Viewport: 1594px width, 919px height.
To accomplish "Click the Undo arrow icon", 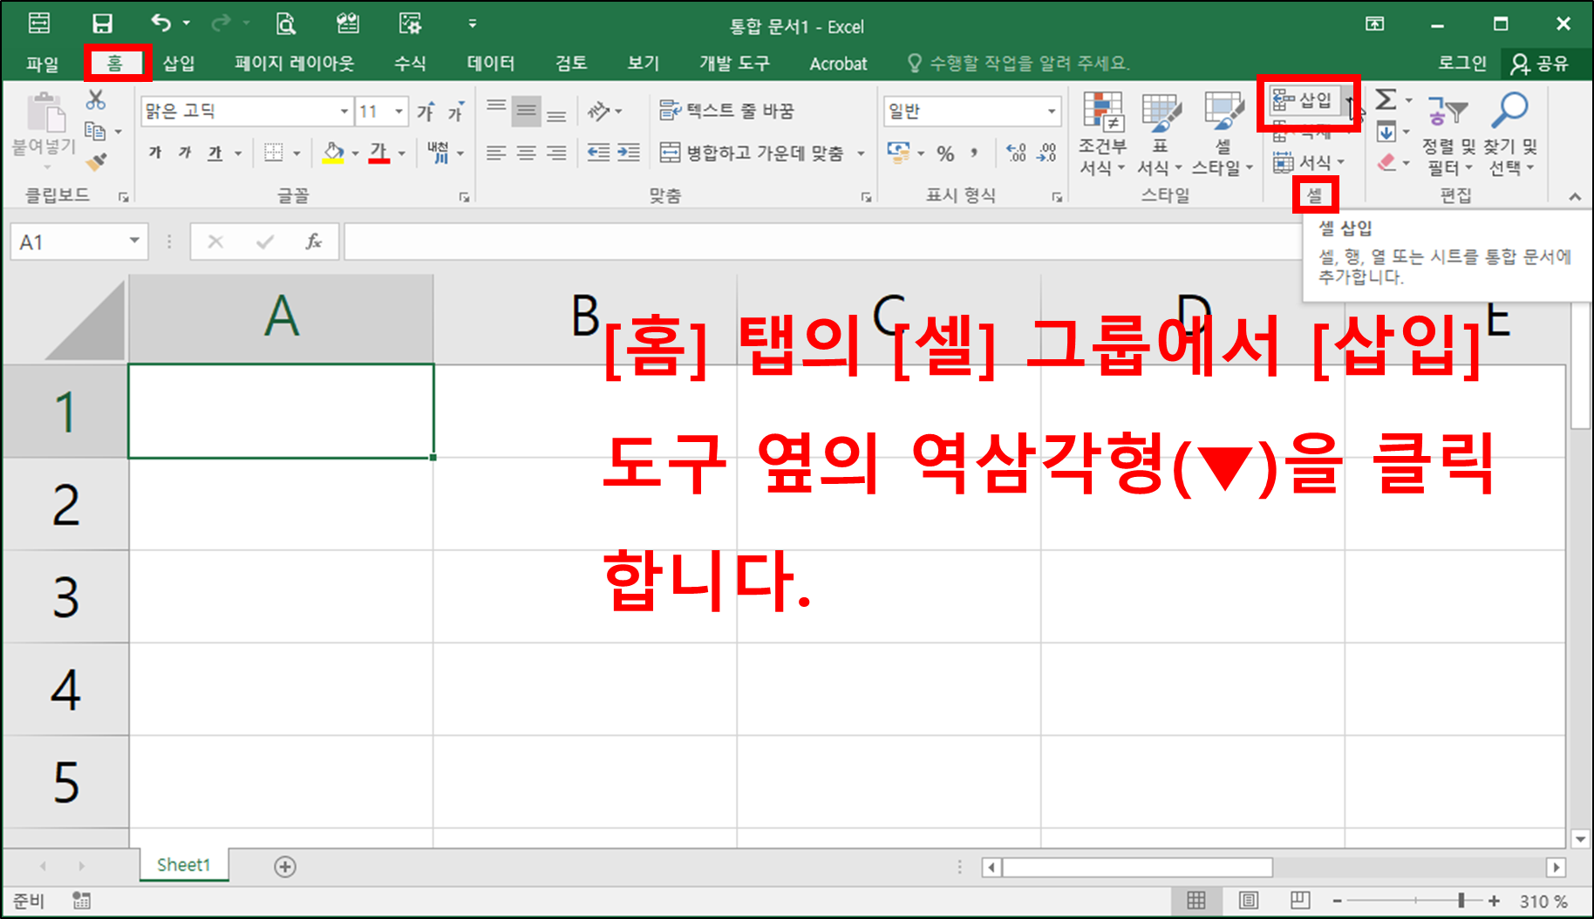I will pyautogui.click(x=160, y=23).
